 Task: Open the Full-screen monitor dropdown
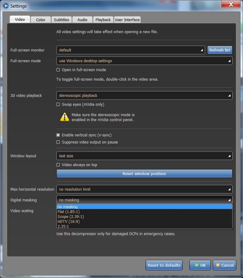[x=131, y=50]
